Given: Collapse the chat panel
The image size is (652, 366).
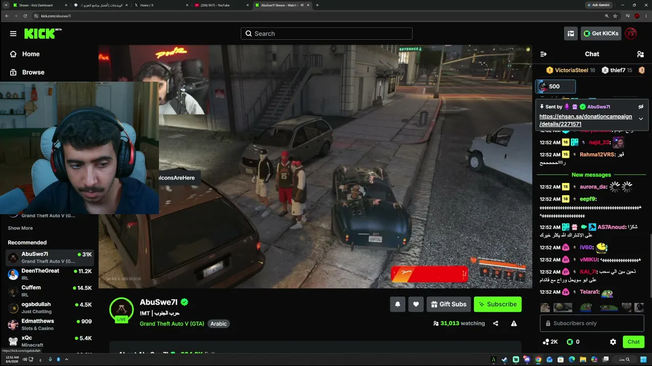Looking at the screenshot, I should pyautogui.click(x=544, y=54).
